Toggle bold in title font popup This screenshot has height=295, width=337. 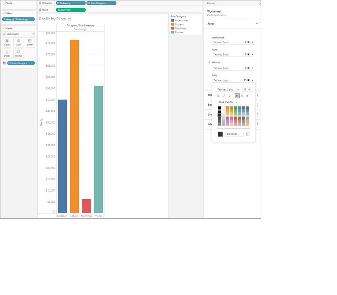coord(218,96)
